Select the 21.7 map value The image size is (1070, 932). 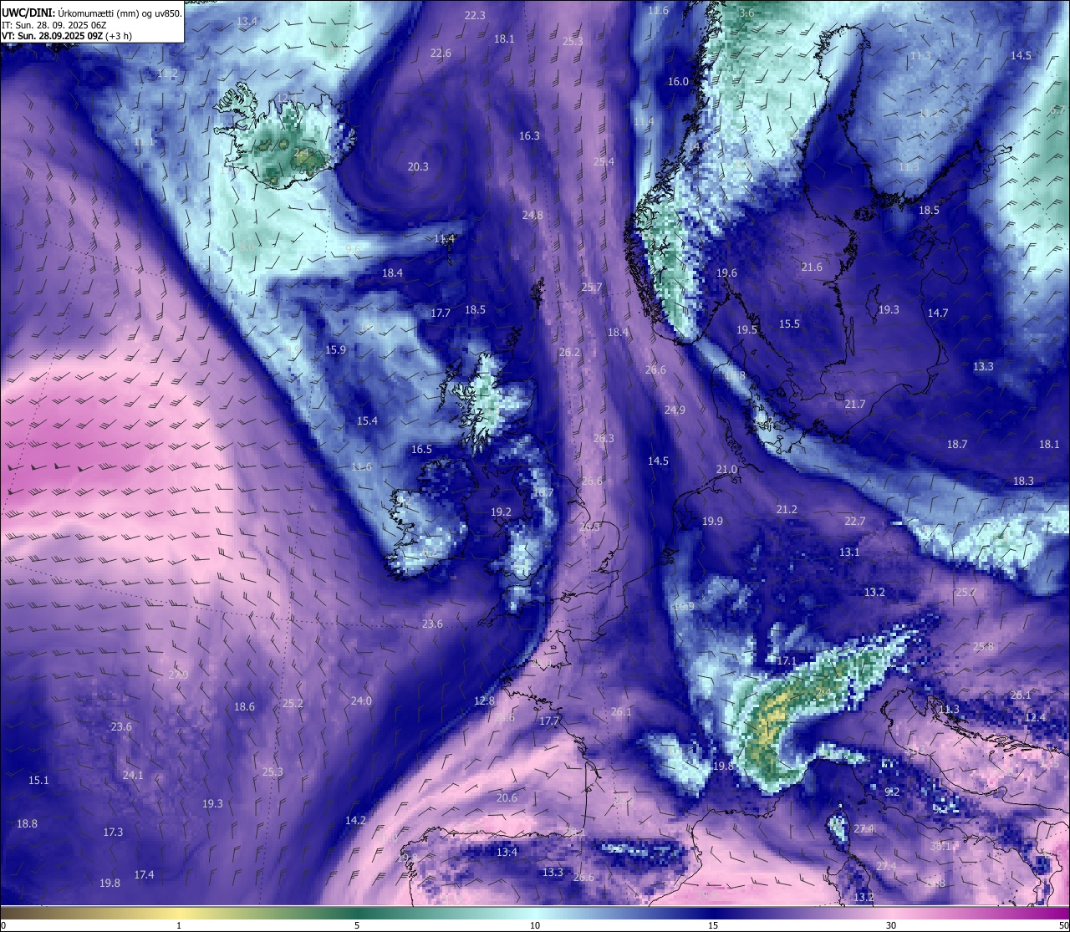click(854, 404)
